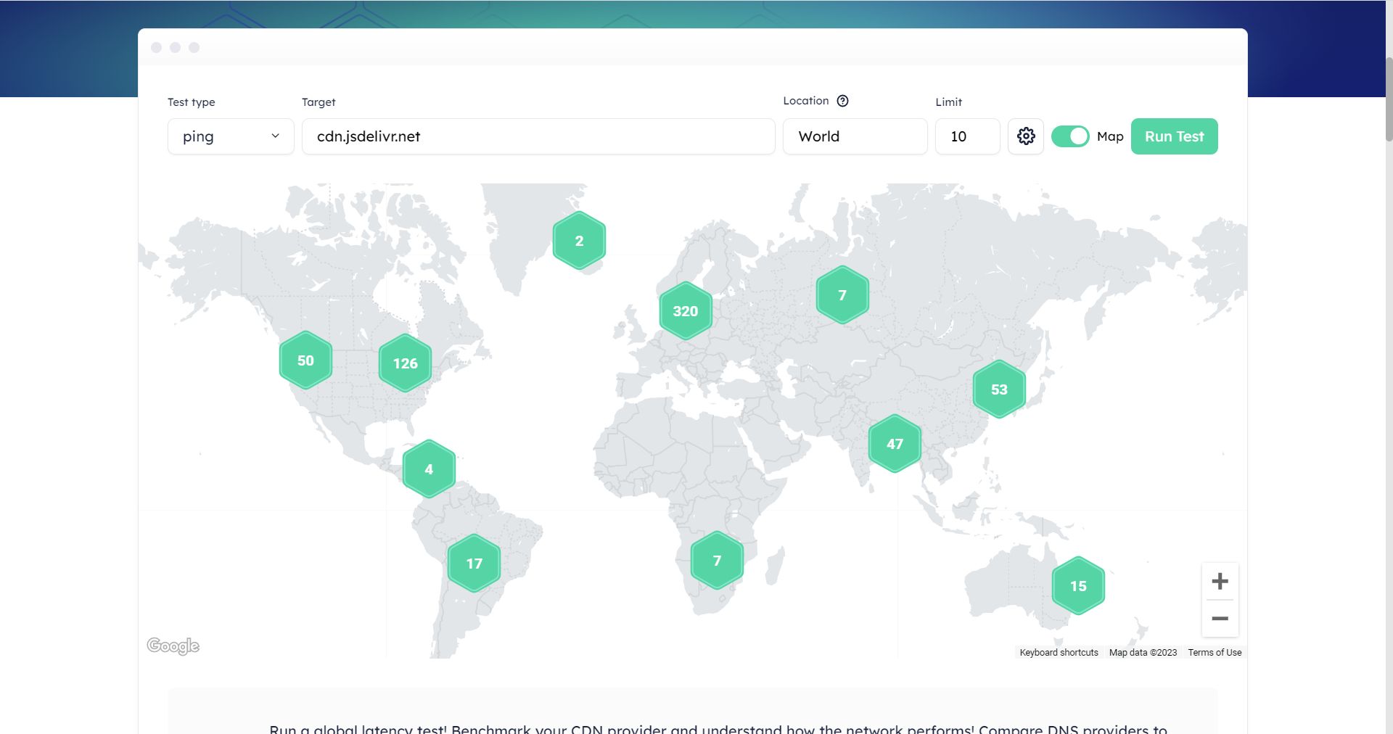Select the 50 probe cluster in western US

coord(305,360)
